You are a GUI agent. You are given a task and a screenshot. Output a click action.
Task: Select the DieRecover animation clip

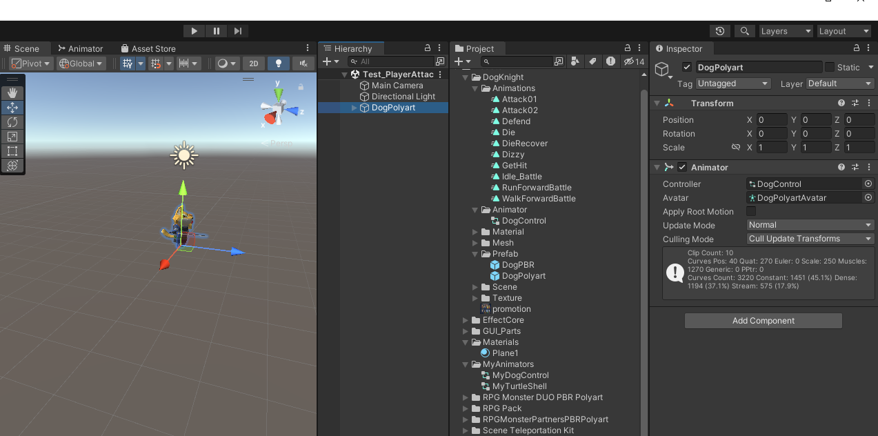(524, 143)
